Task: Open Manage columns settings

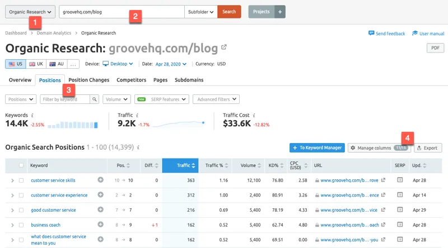Action: [379, 147]
